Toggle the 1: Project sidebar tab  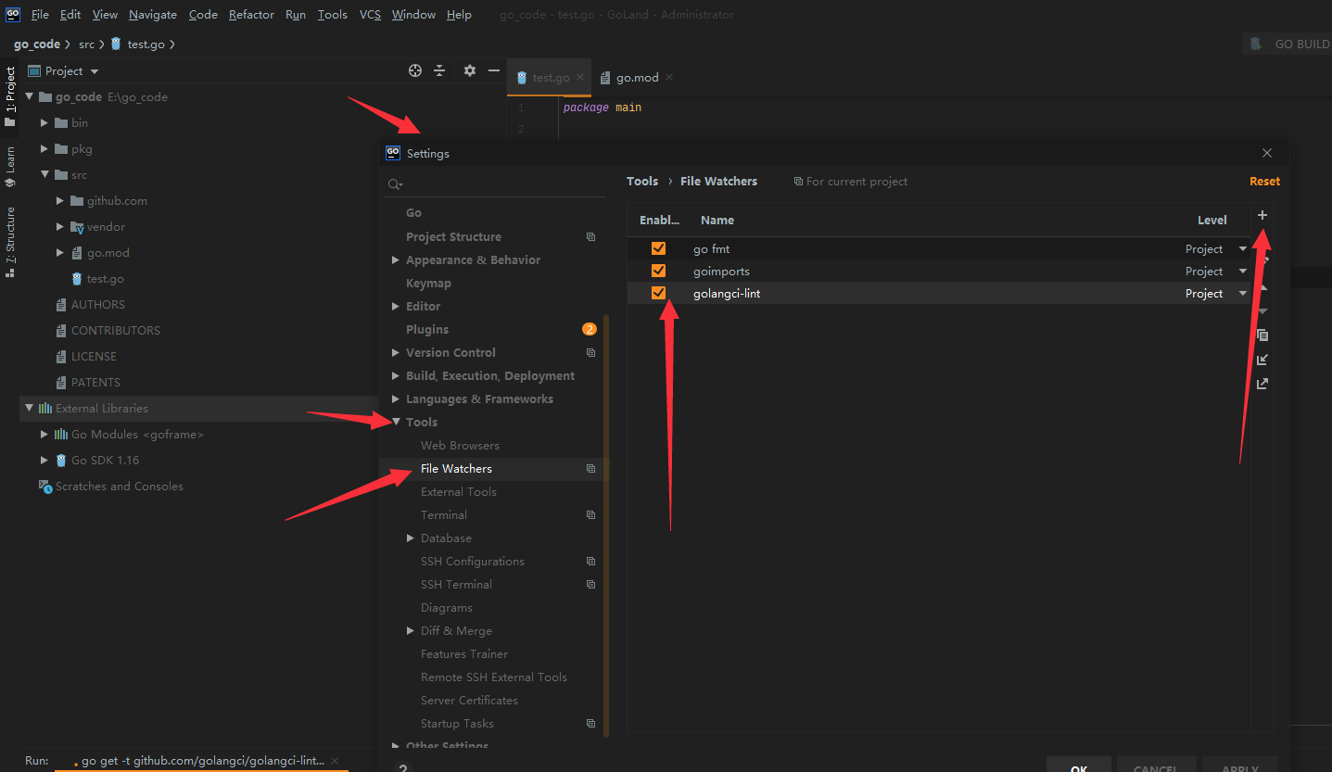click(10, 96)
